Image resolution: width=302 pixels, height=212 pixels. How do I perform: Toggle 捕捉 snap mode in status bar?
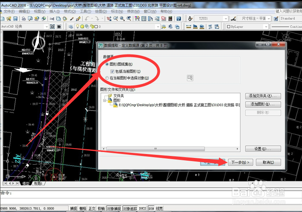tap(73, 208)
